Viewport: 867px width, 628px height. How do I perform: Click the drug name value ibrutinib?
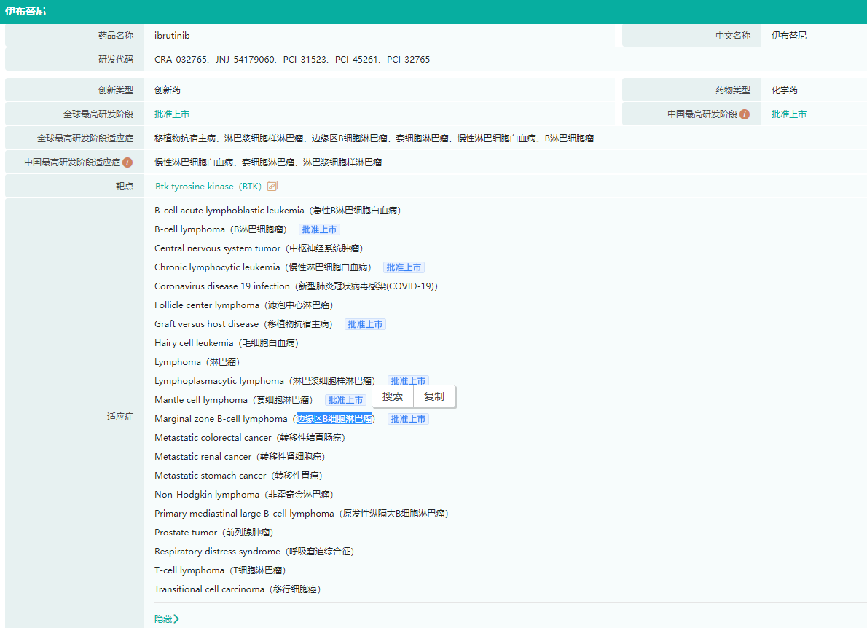click(172, 36)
